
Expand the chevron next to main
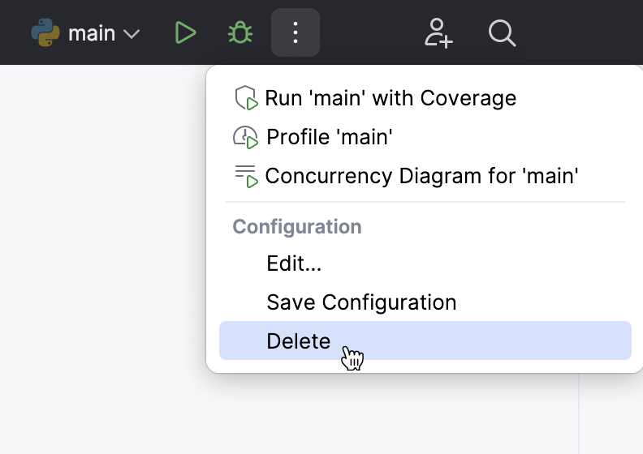tap(131, 34)
